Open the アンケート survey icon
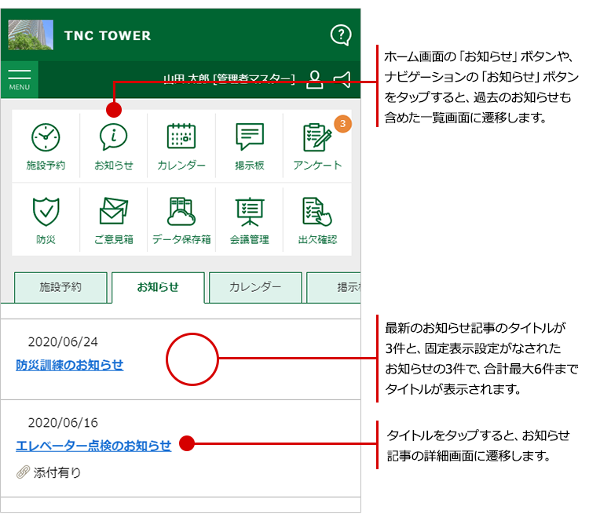This screenshot has width=589, height=521. point(317,137)
